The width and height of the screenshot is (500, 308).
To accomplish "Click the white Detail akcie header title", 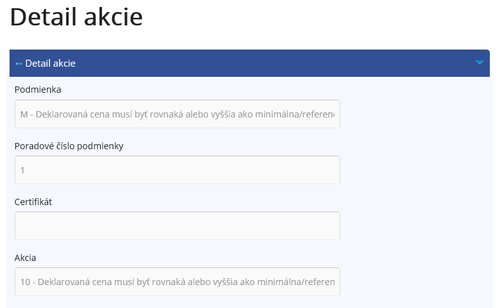I will click(50, 64).
